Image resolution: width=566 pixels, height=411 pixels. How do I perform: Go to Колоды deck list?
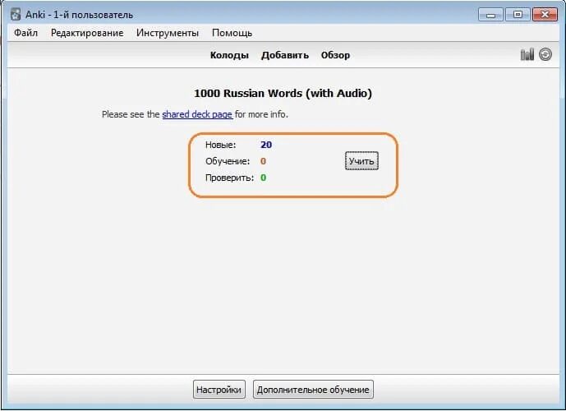click(x=229, y=55)
